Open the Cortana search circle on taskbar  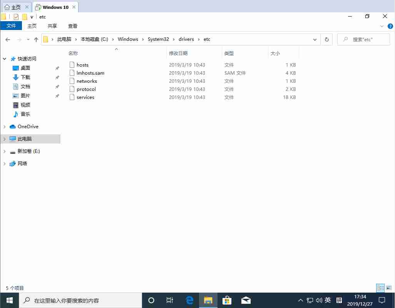pos(151,300)
